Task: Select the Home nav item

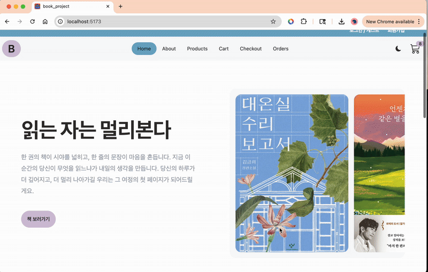Action: tap(144, 49)
